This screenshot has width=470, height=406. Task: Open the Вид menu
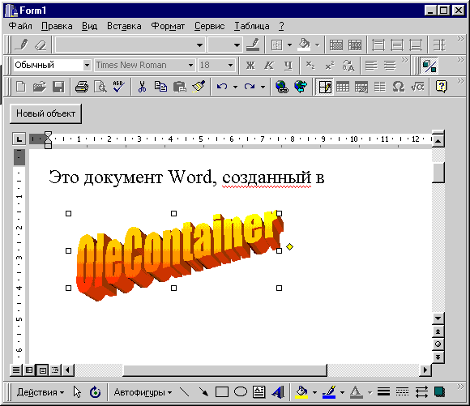click(90, 26)
